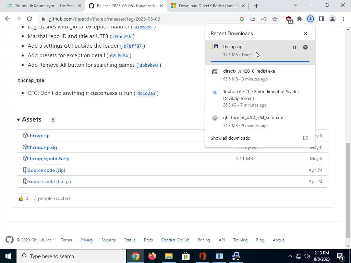Close the Recent Downloads popup
This screenshot has height=263, width=351.
click(x=305, y=34)
